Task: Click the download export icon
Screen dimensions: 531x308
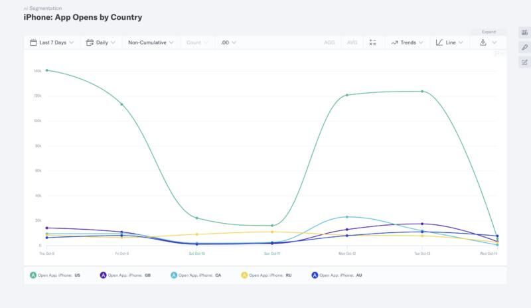Action: [483, 42]
